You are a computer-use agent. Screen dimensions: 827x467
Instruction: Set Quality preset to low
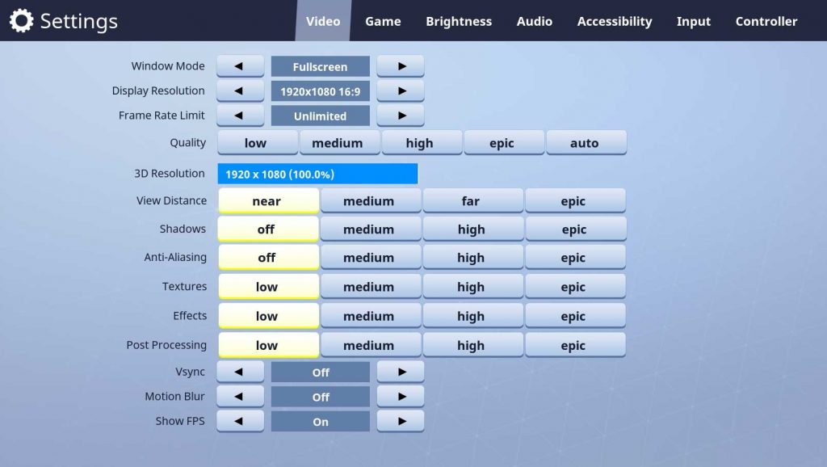(258, 142)
